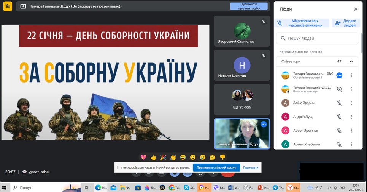This screenshot has width=367, height=192.
Task: Close the Люди side panel
Action: [x=356, y=9]
